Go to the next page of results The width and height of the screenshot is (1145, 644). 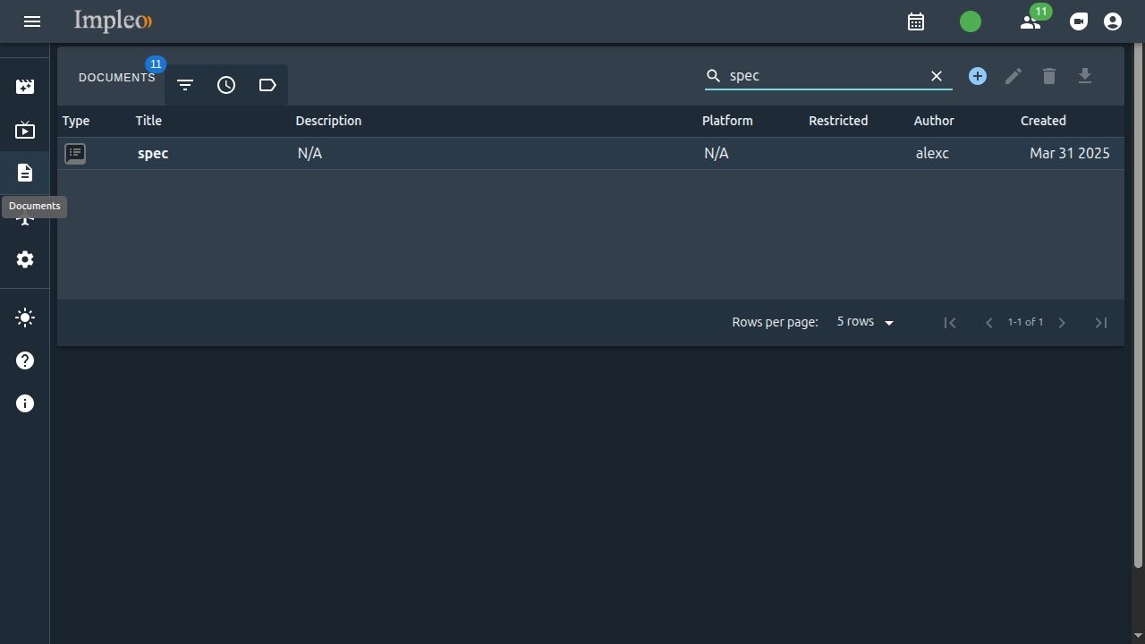coord(1062,323)
